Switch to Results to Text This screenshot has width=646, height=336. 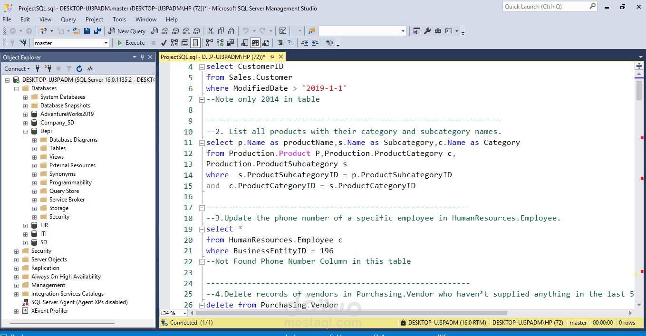[245, 43]
